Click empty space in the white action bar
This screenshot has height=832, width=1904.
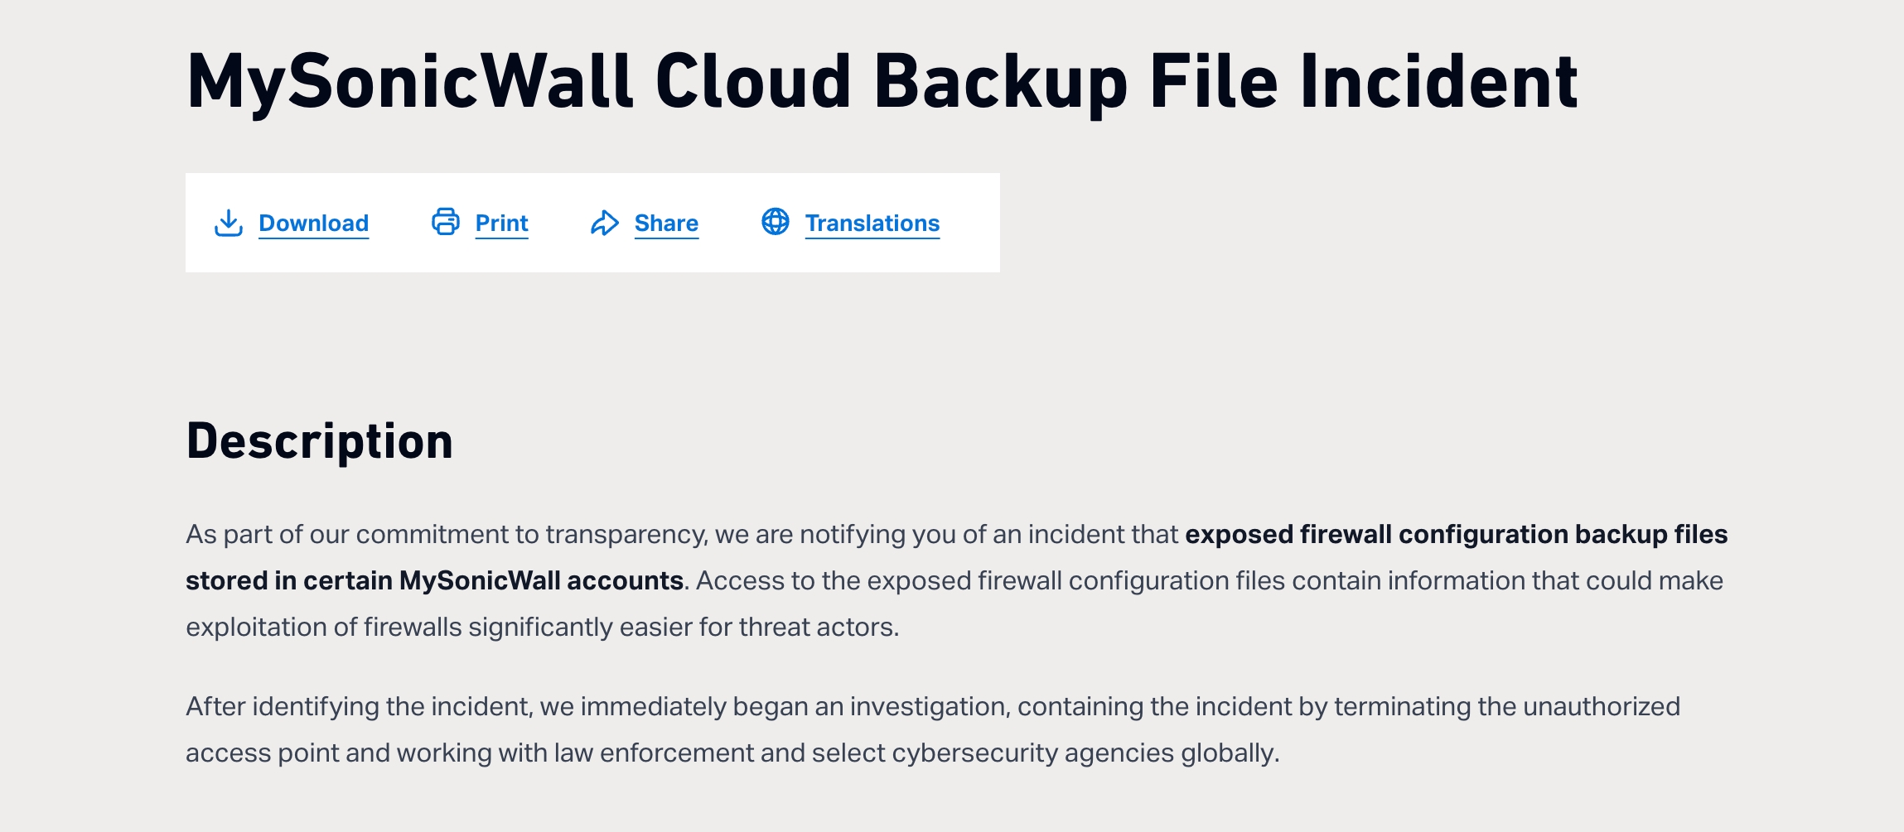971,223
